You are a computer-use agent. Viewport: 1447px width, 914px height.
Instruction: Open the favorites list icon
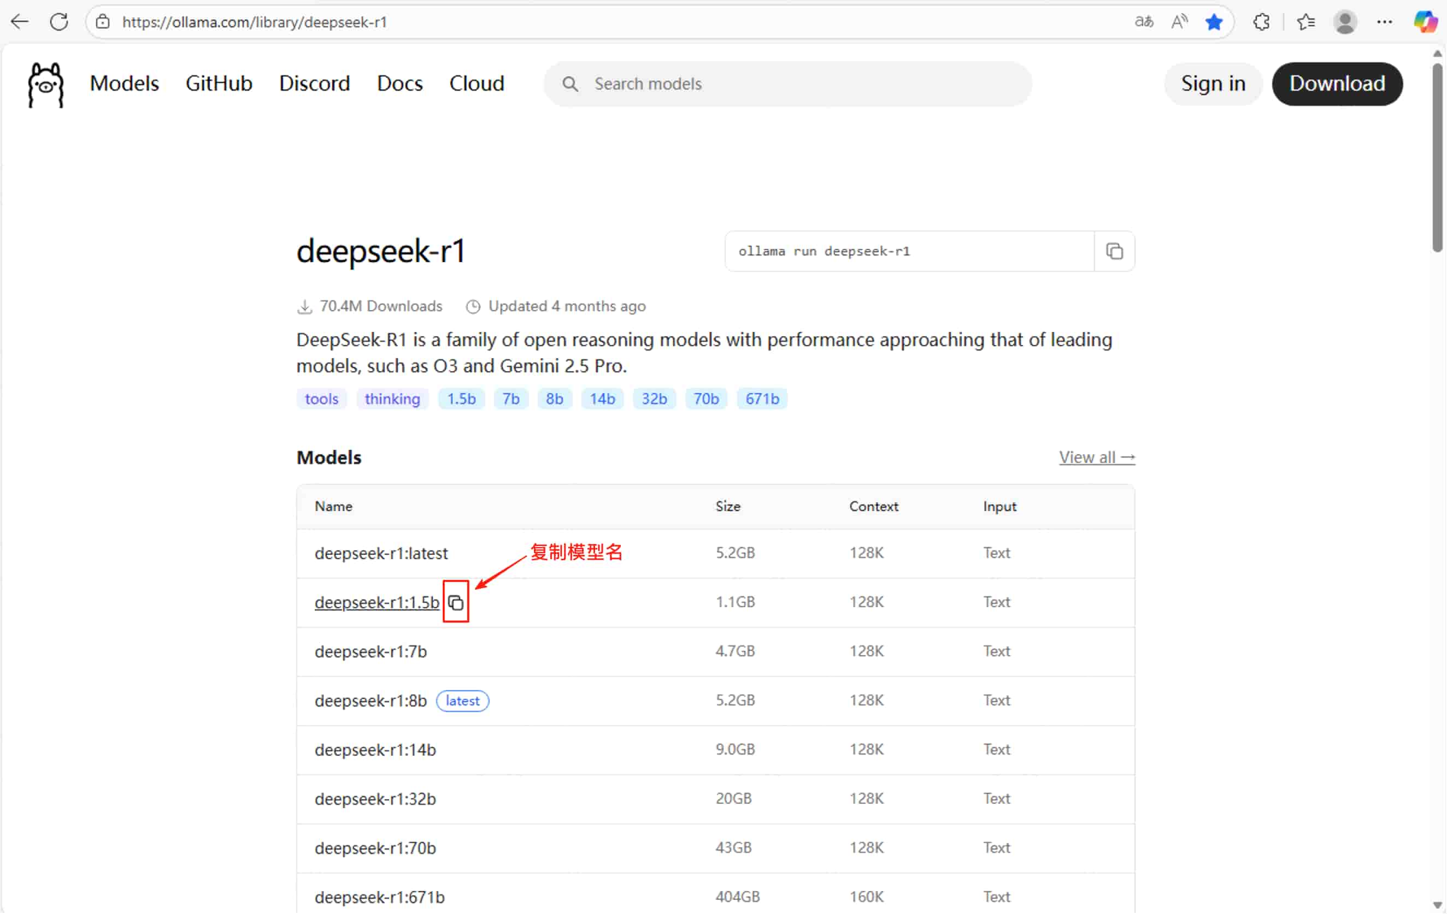coord(1305,22)
